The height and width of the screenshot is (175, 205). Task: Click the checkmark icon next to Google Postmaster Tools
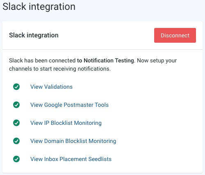pyautogui.click(x=16, y=105)
